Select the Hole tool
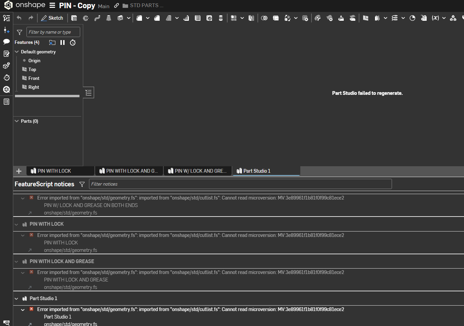The width and height of the screenshot is (464, 326). point(209,18)
